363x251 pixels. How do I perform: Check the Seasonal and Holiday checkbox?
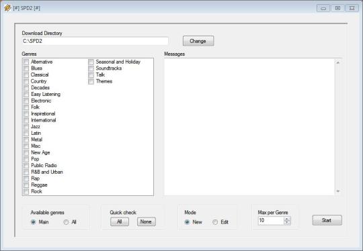(91, 62)
